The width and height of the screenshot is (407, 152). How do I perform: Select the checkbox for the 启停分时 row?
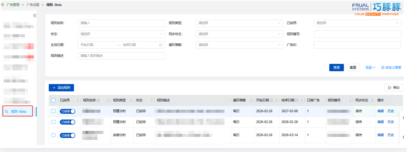[x=54, y=135]
